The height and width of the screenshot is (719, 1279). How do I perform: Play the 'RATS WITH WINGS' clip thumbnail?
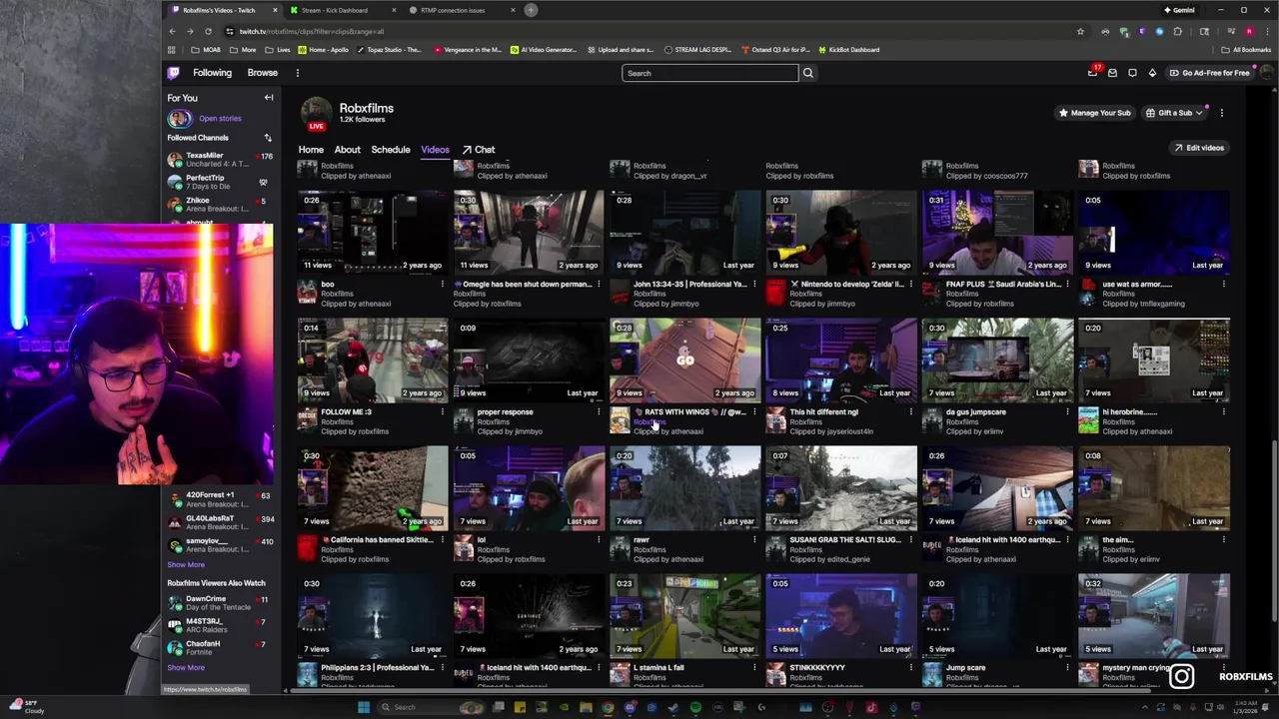pos(685,360)
